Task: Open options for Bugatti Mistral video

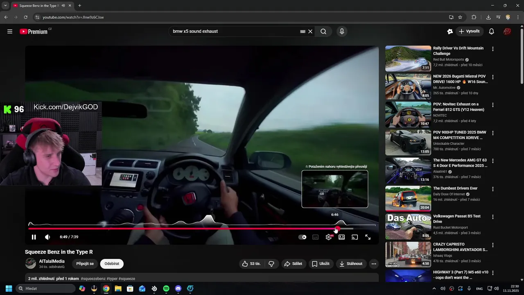Action: tap(493, 77)
